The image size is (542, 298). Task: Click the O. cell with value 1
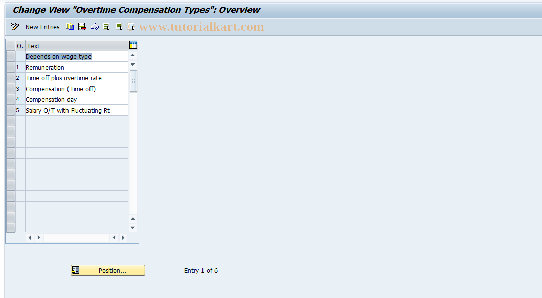coord(20,67)
